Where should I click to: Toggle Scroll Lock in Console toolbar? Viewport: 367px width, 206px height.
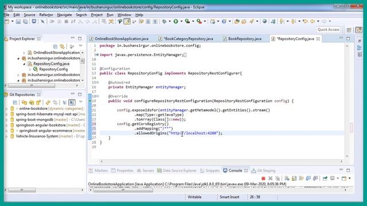pyautogui.click(x=294, y=179)
